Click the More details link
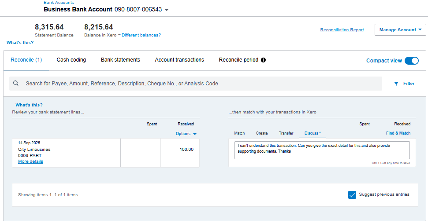This screenshot has height=223, width=428. coord(30,161)
